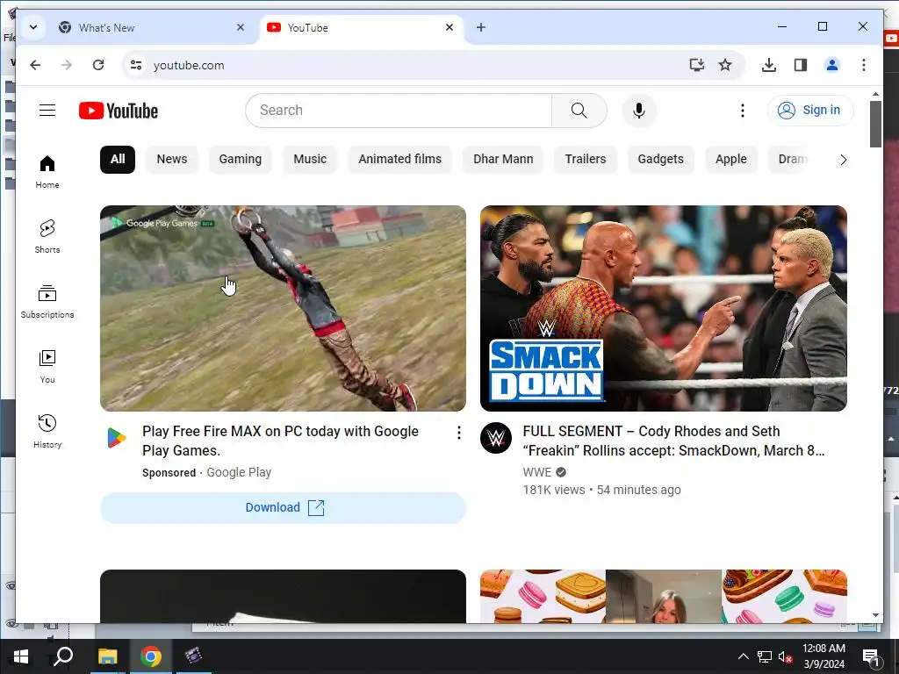Click the YouTube logo

(119, 111)
